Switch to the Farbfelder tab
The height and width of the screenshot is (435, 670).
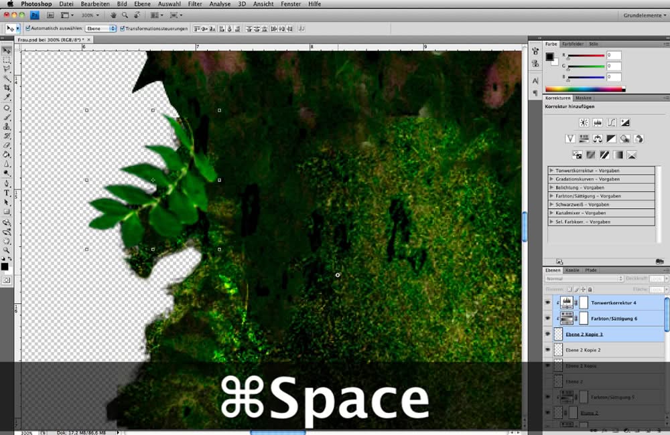[573, 44]
